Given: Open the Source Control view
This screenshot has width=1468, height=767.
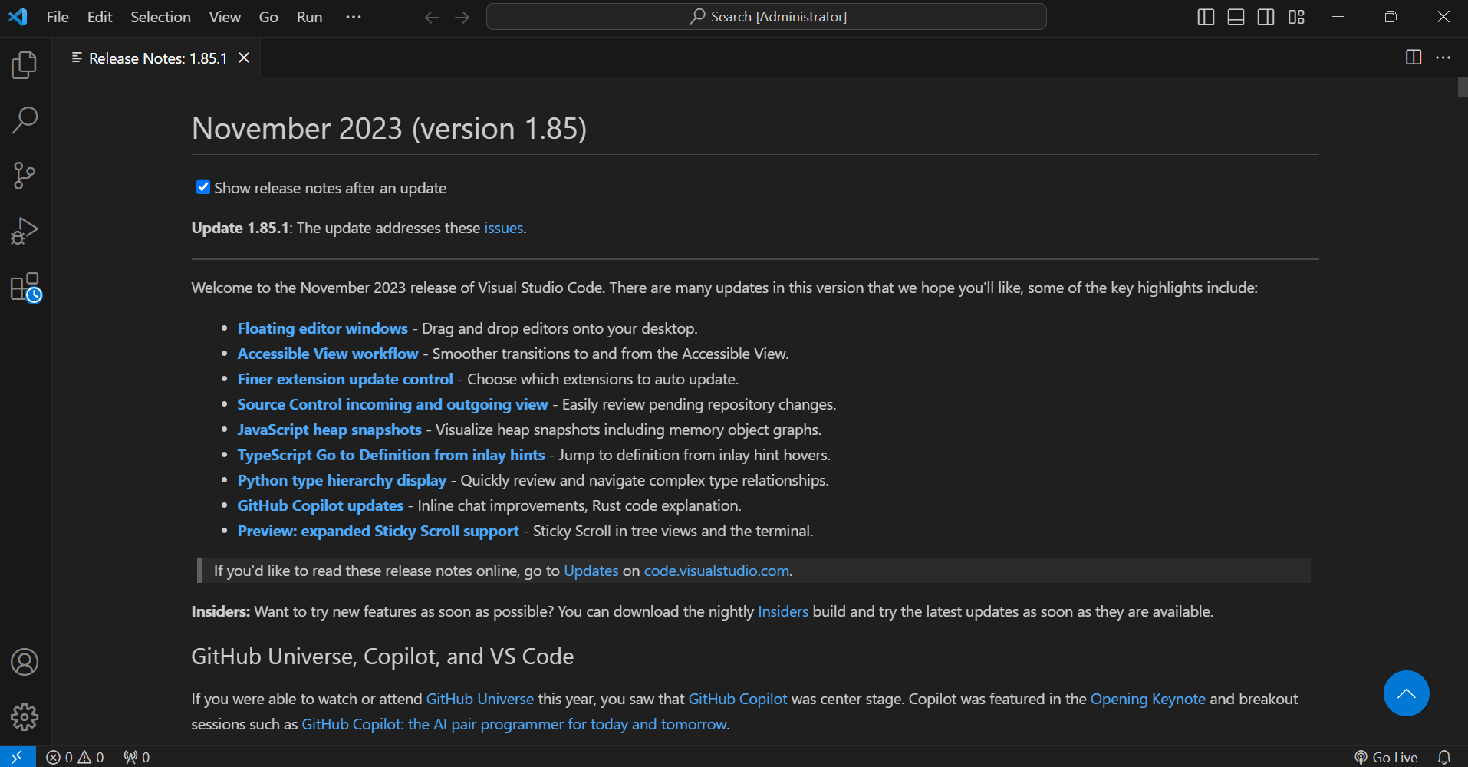Looking at the screenshot, I should [24, 175].
